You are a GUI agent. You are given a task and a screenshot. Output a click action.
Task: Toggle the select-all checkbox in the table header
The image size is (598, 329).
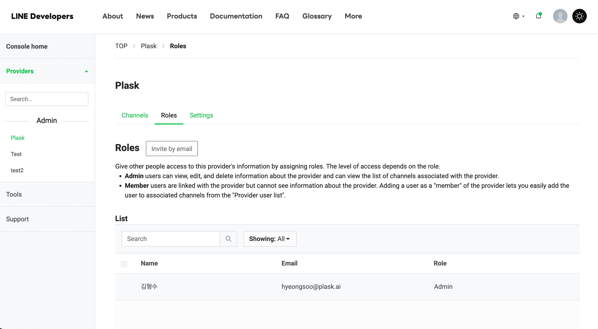pos(124,264)
